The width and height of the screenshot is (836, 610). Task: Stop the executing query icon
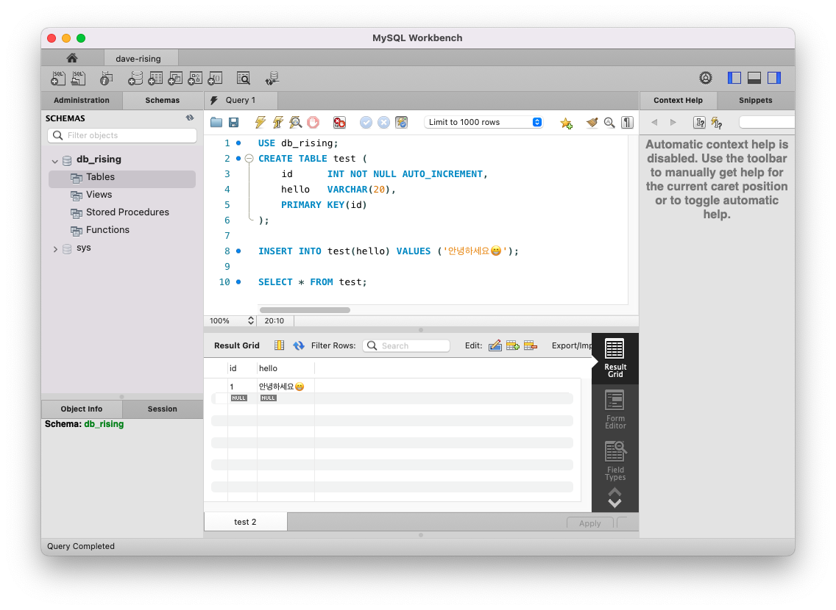[x=313, y=123]
